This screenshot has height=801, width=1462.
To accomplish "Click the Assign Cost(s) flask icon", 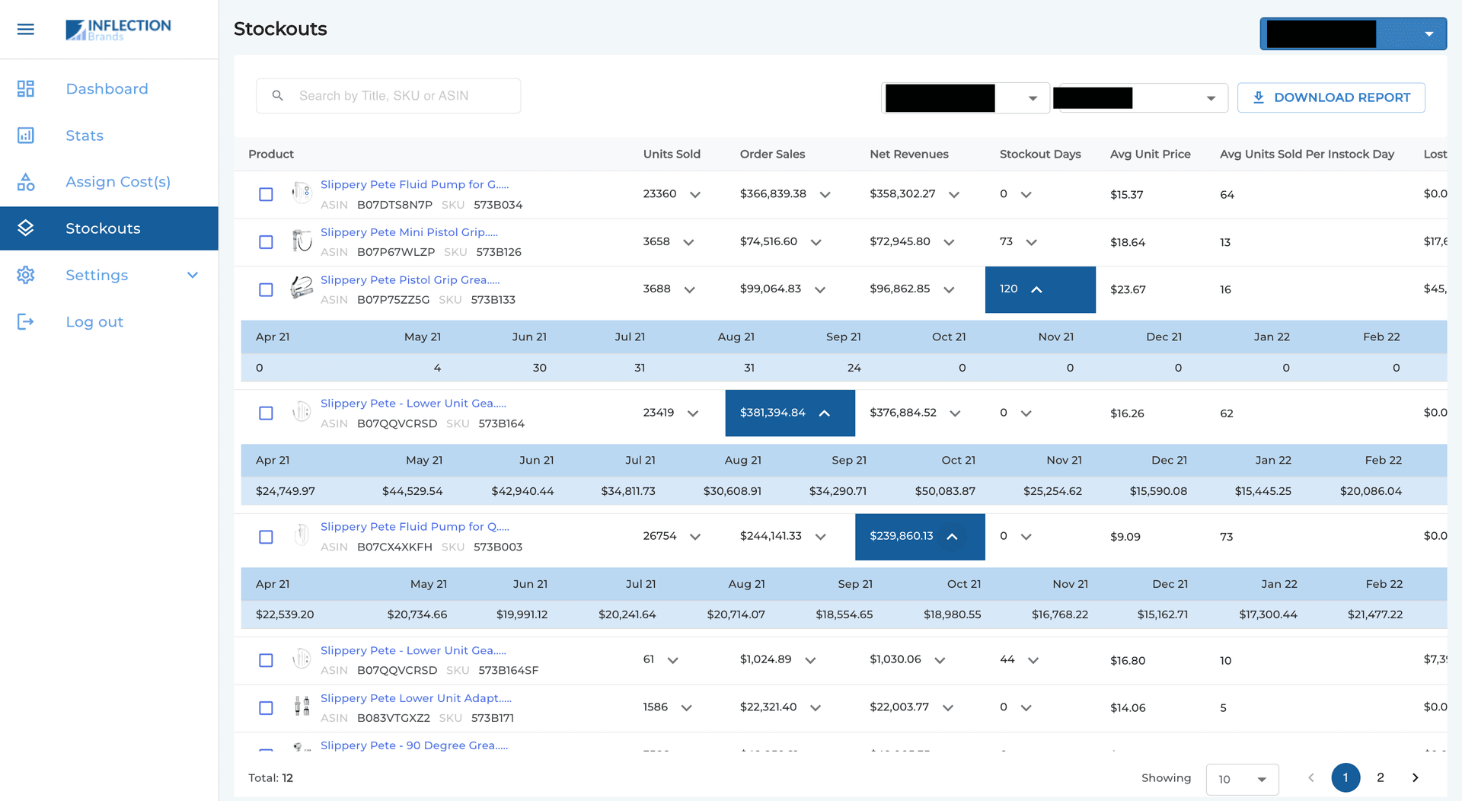I will pyautogui.click(x=25, y=182).
